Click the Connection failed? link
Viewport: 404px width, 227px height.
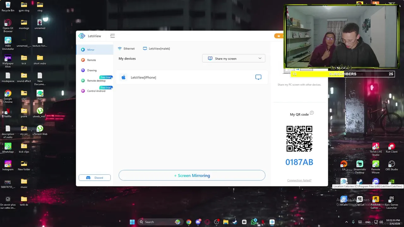[x=299, y=180]
